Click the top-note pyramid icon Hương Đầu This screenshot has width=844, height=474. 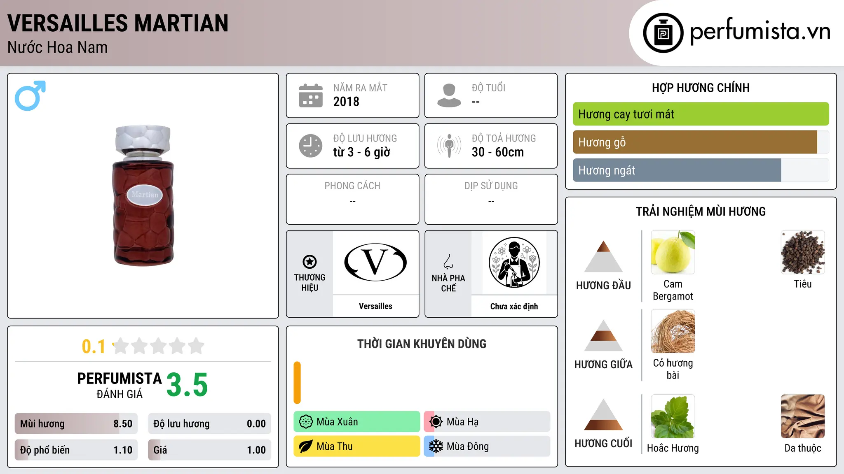click(603, 256)
